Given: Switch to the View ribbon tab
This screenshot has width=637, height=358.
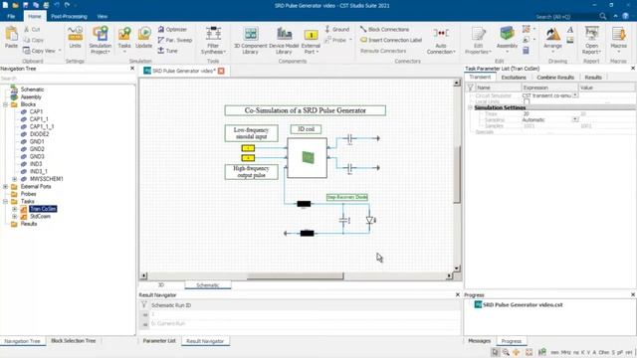Looking at the screenshot, I should click(x=102, y=16).
